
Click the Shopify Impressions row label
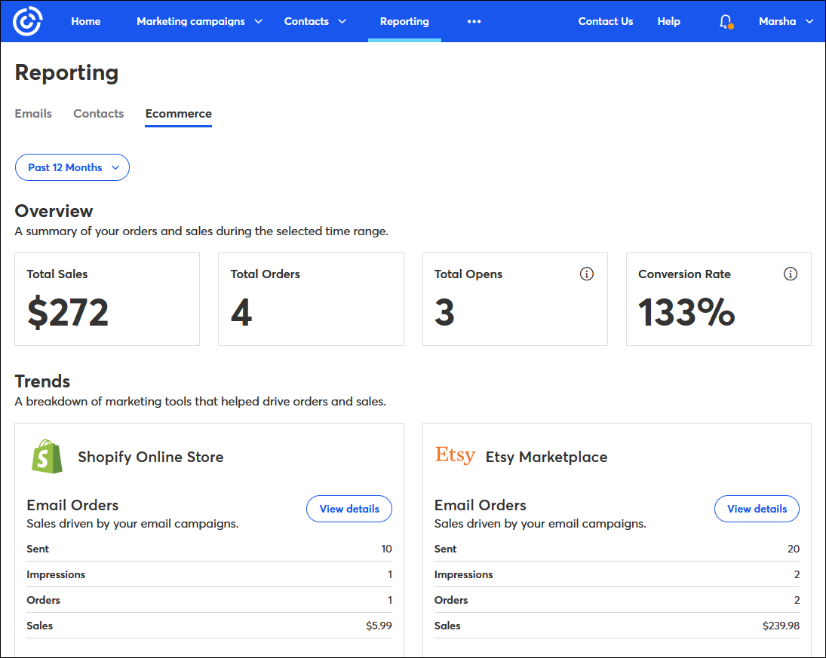point(56,575)
